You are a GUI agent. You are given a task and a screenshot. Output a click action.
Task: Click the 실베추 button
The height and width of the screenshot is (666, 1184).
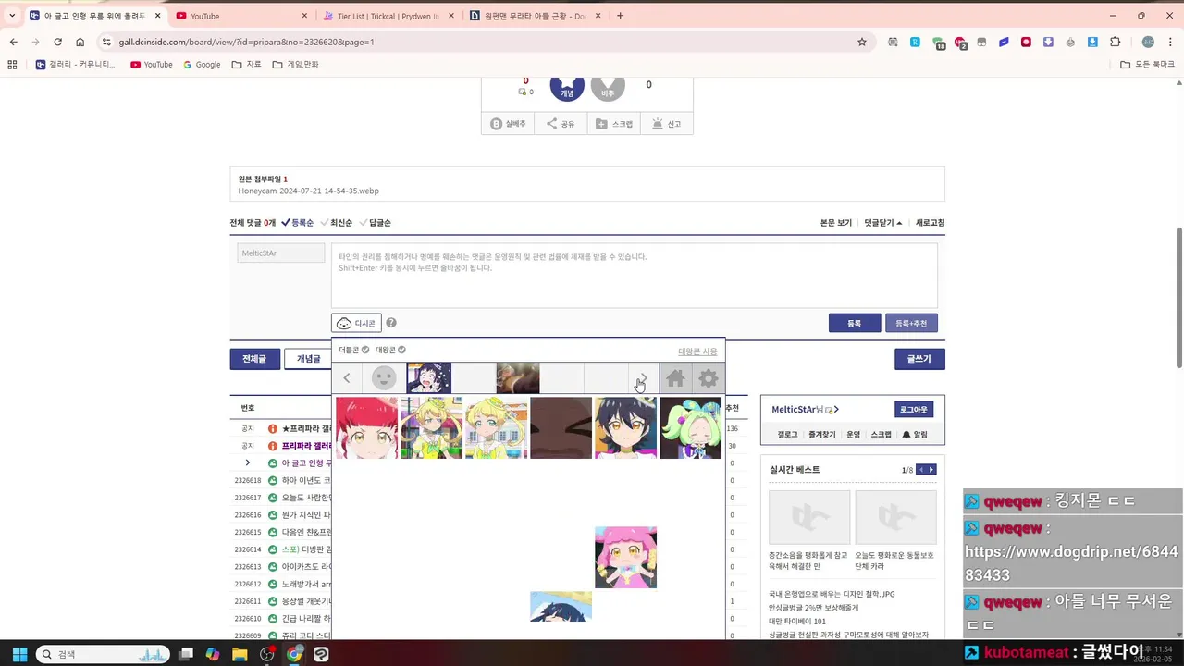508,124
